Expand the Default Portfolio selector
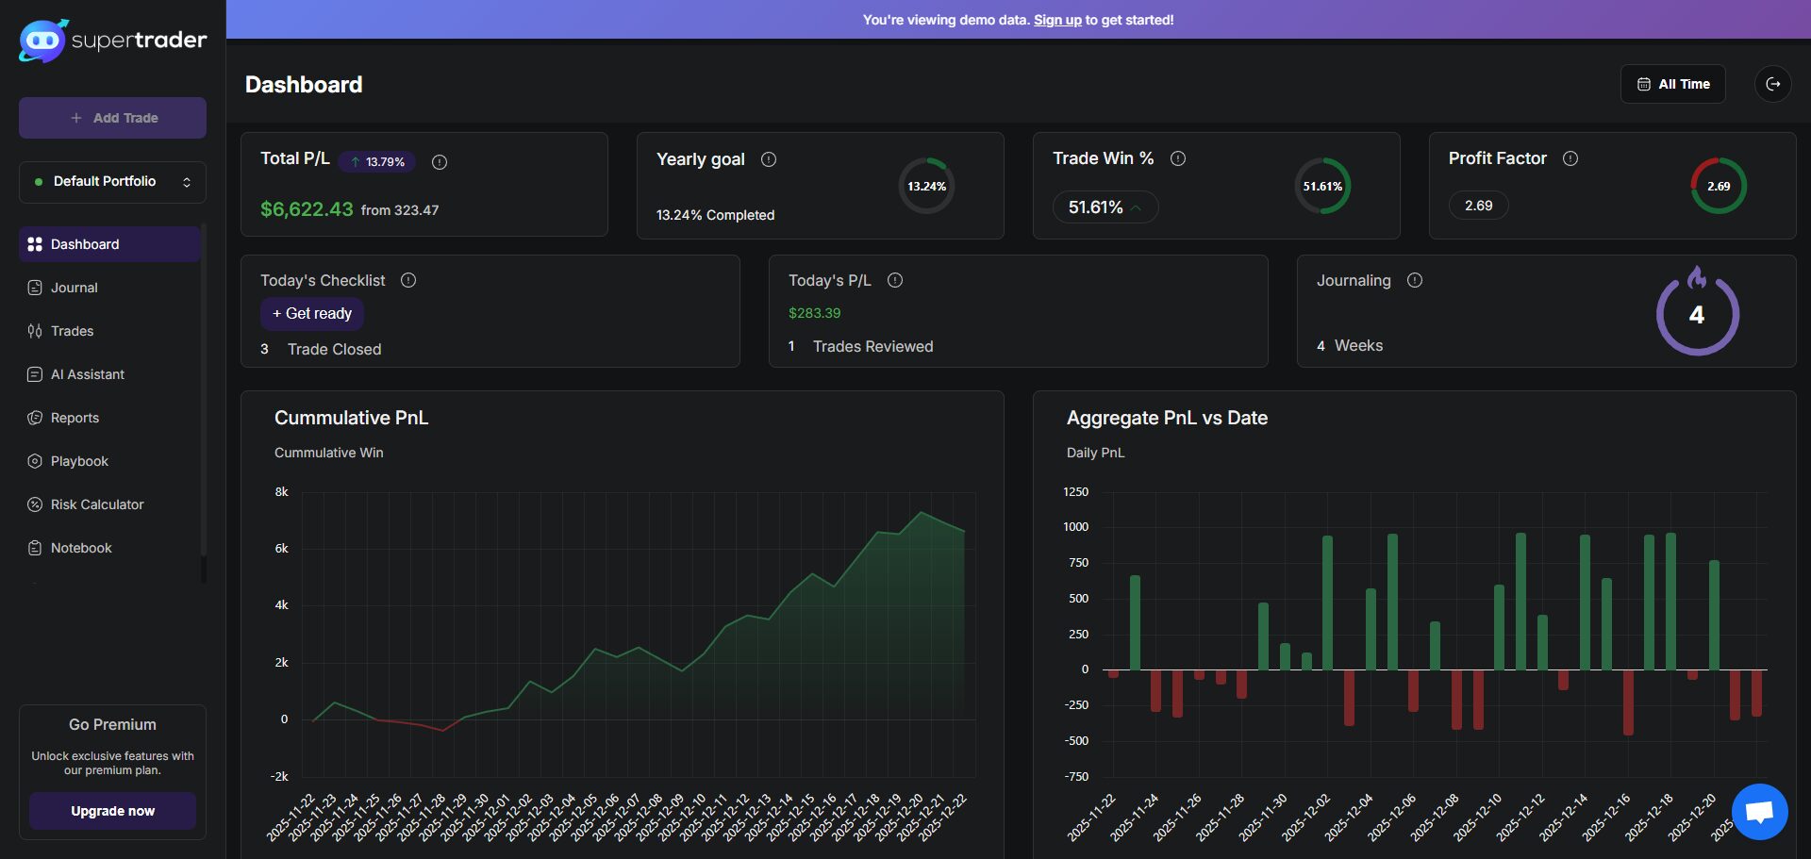 coord(112,182)
